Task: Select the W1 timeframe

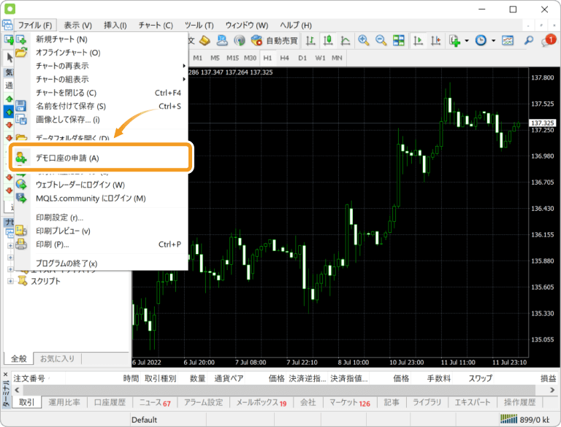Action: tap(320, 58)
